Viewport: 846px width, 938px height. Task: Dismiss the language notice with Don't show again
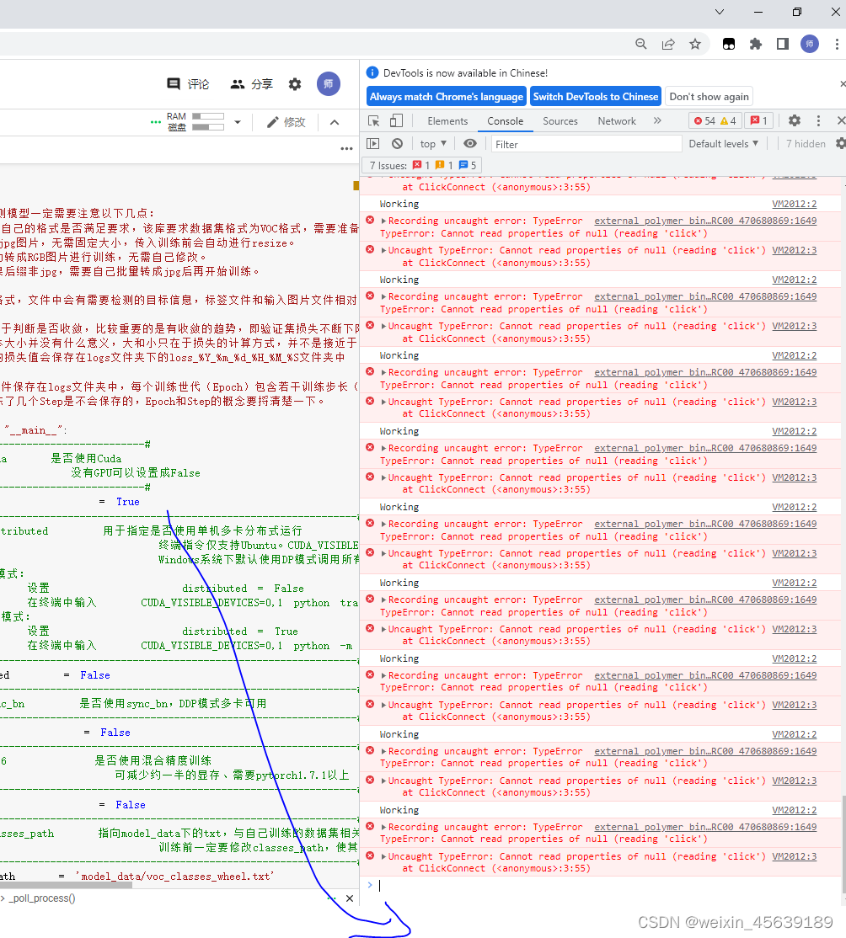(x=708, y=96)
